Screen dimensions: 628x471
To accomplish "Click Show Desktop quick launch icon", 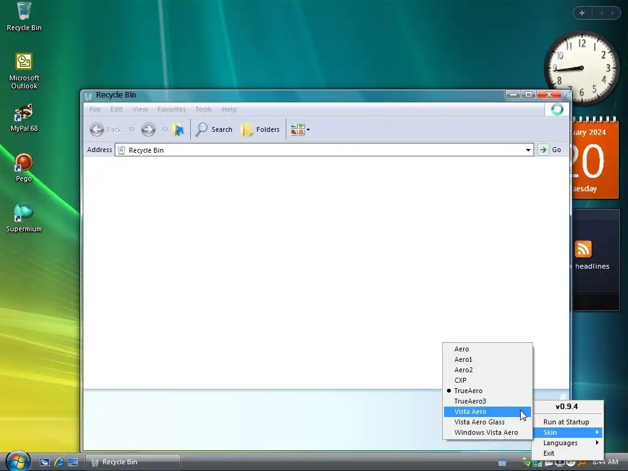I will [73, 462].
